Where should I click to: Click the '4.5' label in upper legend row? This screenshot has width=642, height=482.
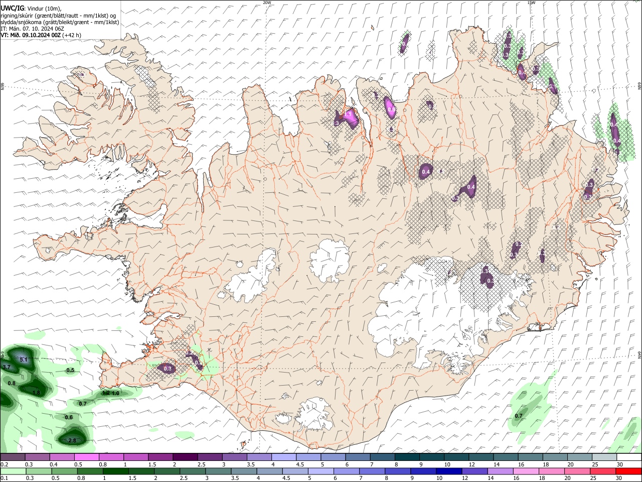tap(300, 464)
